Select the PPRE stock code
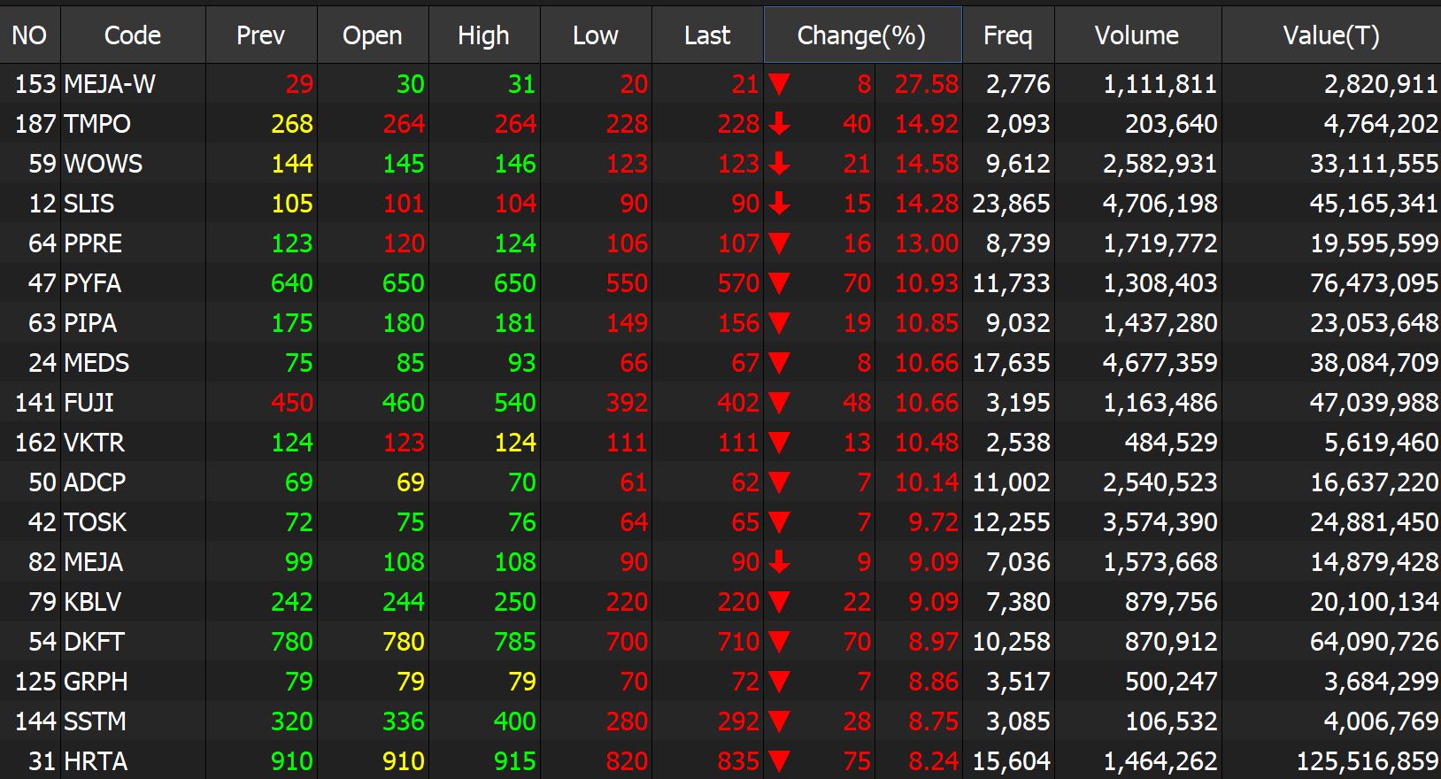Screen dimensions: 1441x779 point(93,243)
